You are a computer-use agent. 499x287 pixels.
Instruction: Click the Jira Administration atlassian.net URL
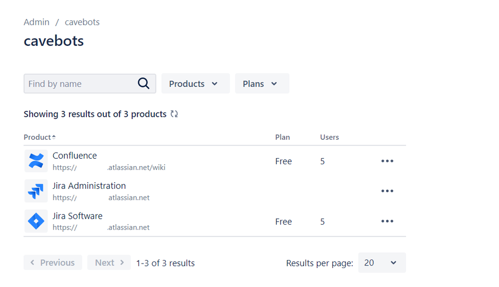point(101,198)
